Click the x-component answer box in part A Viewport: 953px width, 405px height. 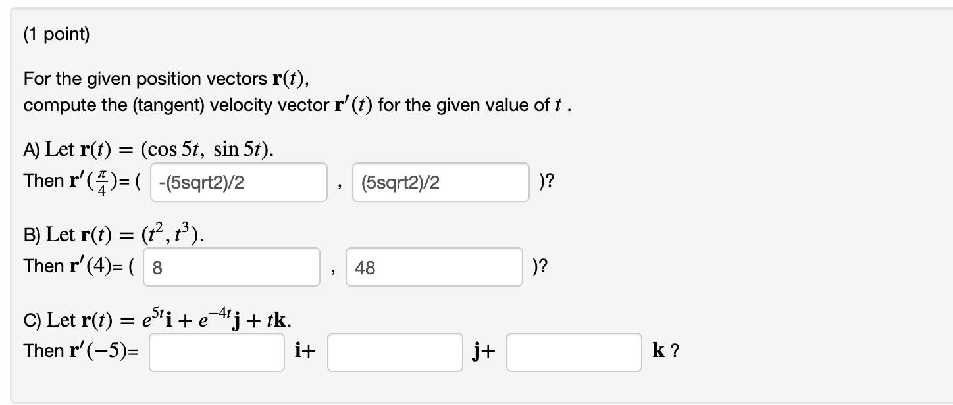click(x=238, y=182)
